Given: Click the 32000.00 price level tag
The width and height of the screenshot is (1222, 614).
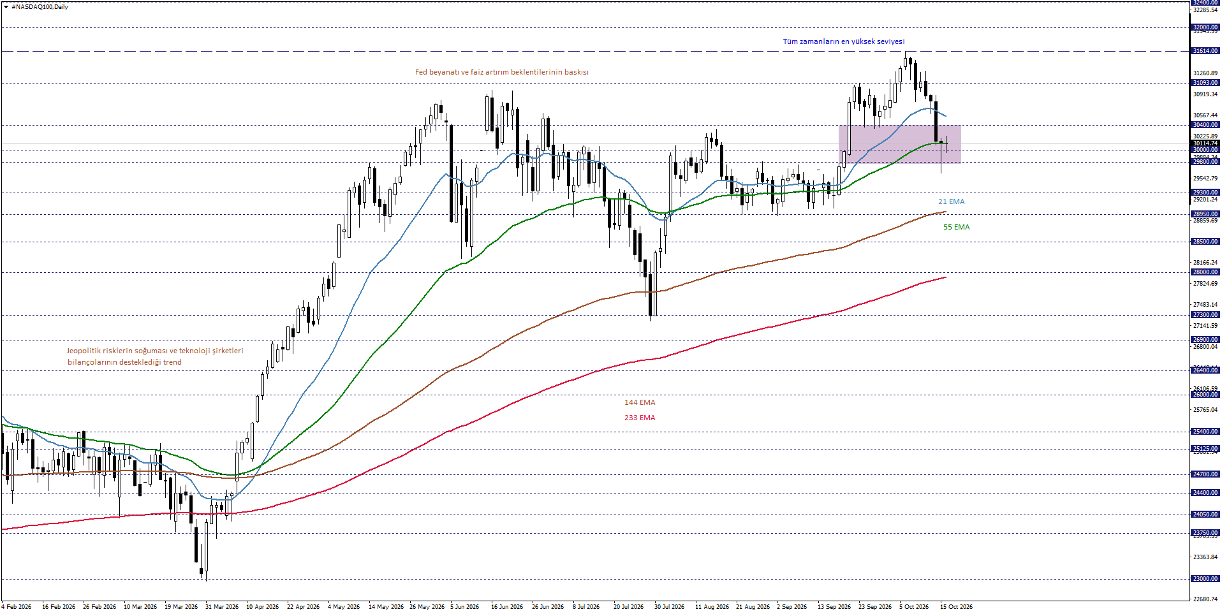Looking at the screenshot, I should (1205, 27).
